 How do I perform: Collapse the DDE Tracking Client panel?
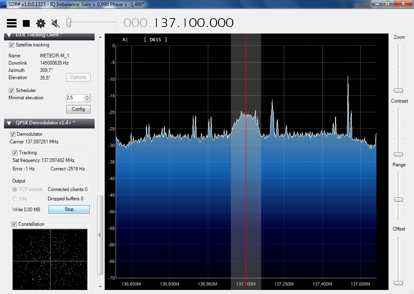(9, 35)
